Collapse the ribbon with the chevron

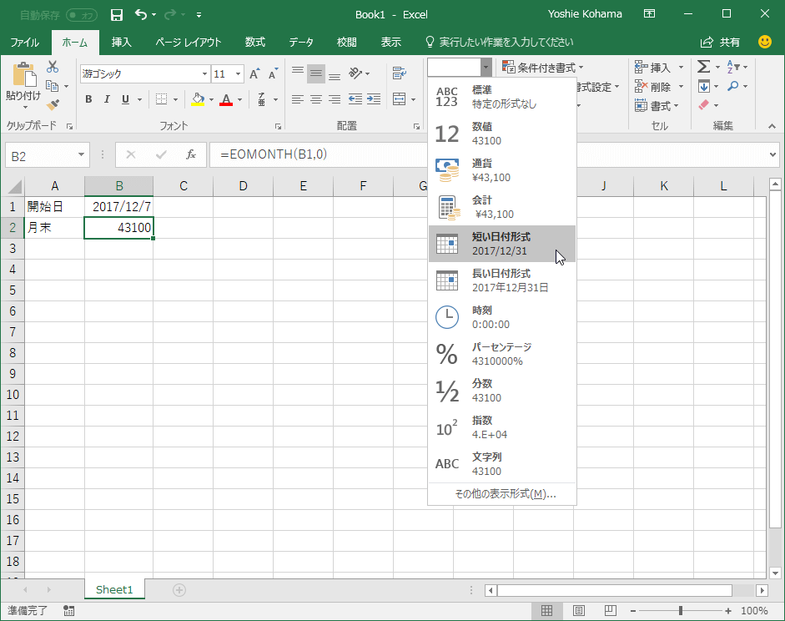[772, 126]
